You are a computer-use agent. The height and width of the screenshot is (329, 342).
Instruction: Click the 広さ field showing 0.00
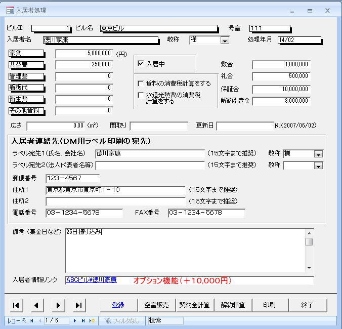point(56,126)
